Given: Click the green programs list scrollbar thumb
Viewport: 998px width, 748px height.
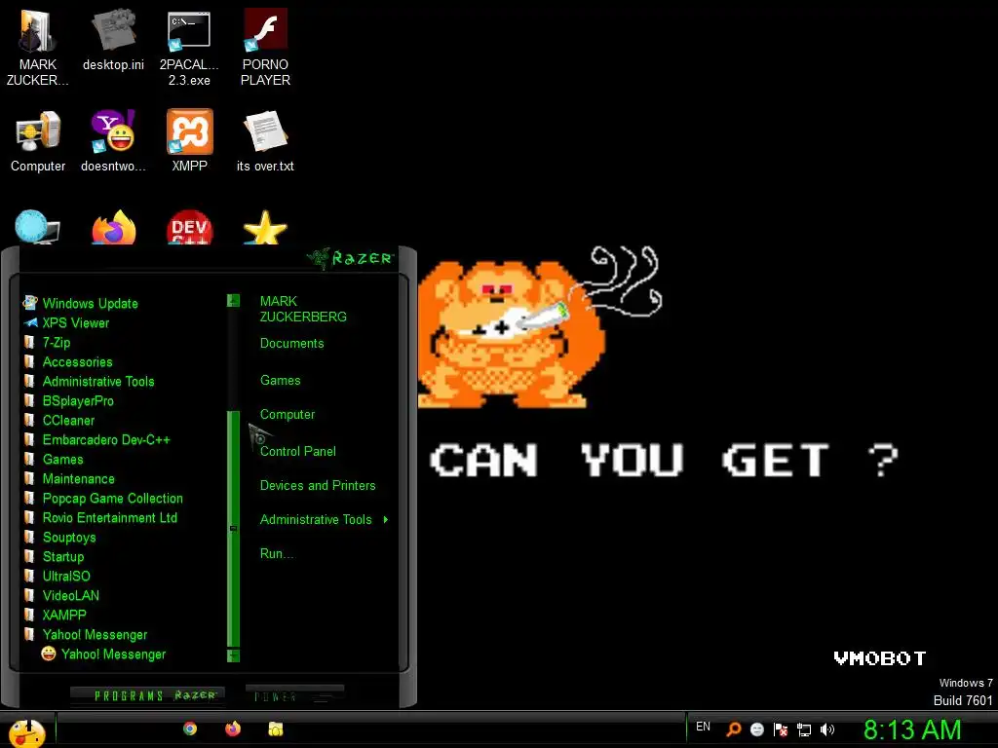Looking at the screenshot, I should click(234, 529).
